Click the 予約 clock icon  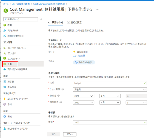tap(5, 104)
